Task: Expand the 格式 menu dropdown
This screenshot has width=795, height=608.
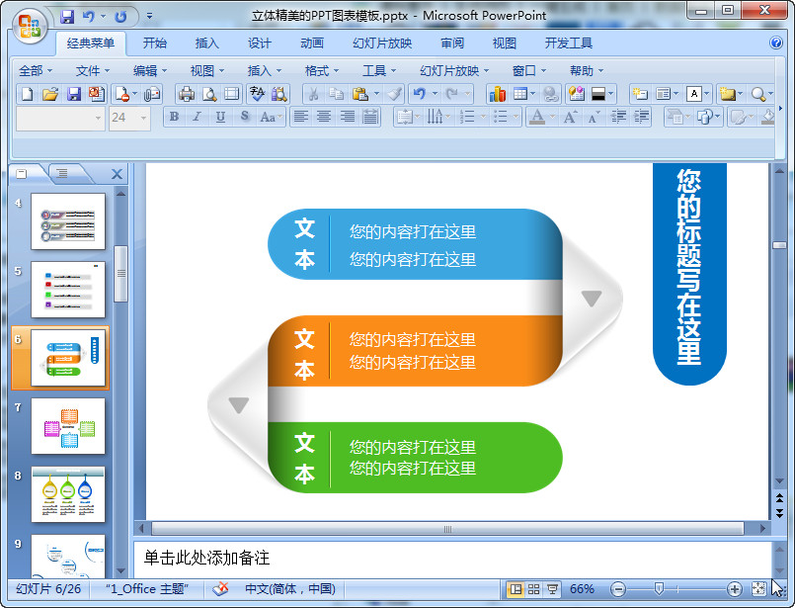Action: coord(321,70)
